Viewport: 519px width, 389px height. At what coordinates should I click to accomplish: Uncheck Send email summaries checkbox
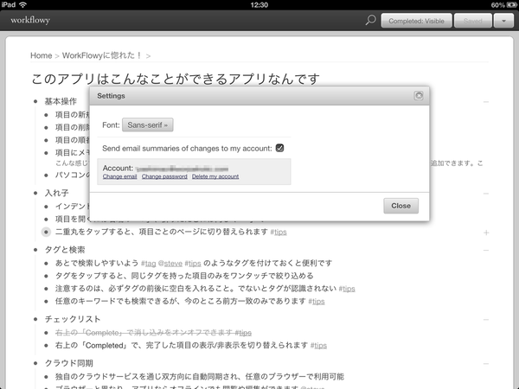(x=279, y=148)
